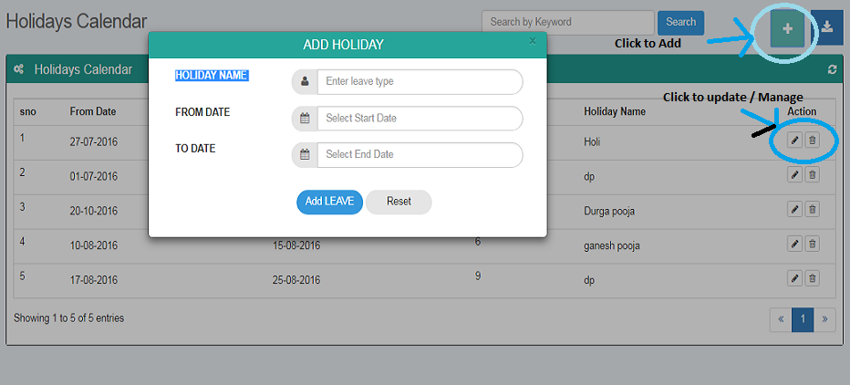The height and width of the screenshot is (385, 850).
Task: Click the person icon beside leave type field
Action: click(305, 82)
